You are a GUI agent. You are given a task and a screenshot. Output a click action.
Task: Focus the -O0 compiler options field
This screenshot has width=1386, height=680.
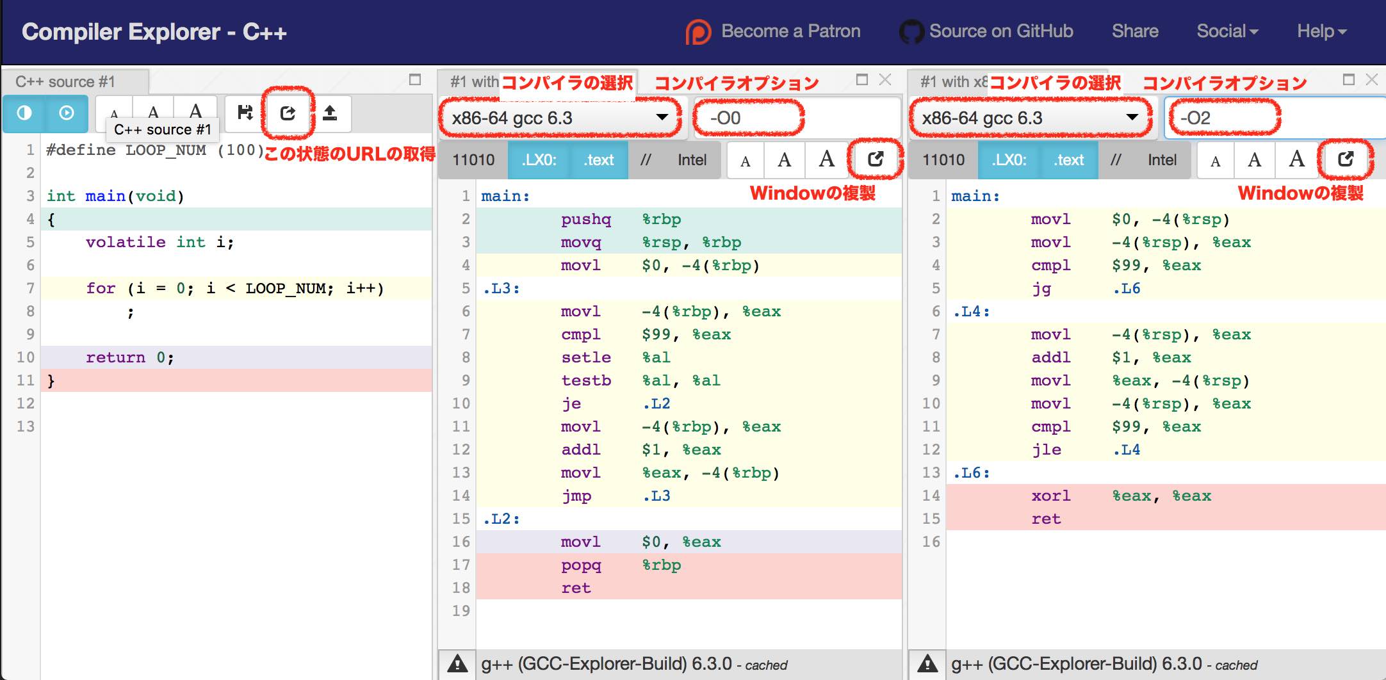click(x=797, y=118)
